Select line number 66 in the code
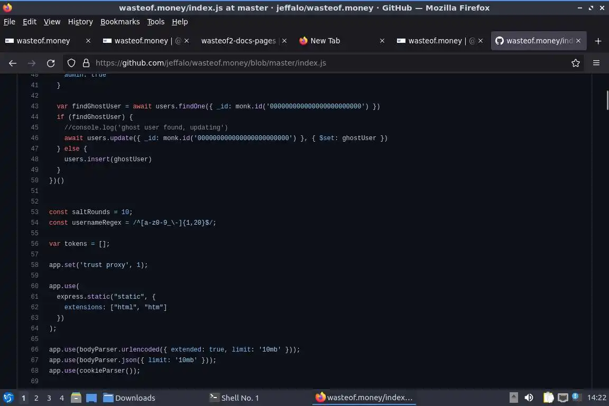The width and height of the screenshot is (609, 406). (34, 349)
